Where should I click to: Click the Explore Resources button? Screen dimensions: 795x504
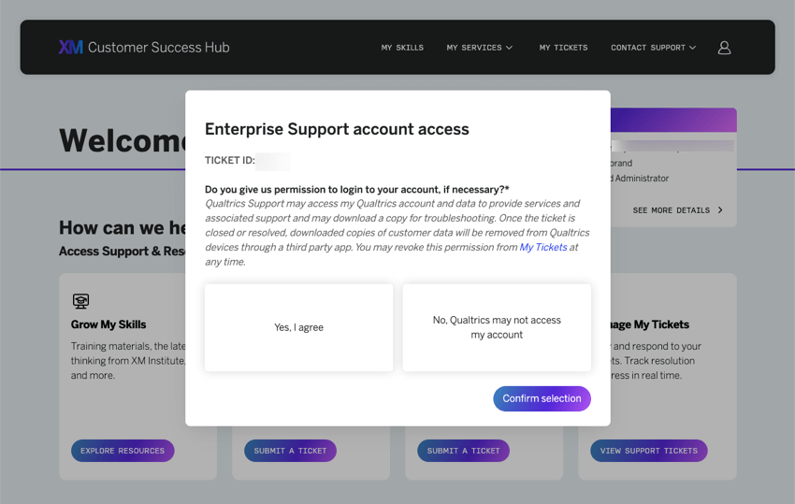tap(123, 451)
